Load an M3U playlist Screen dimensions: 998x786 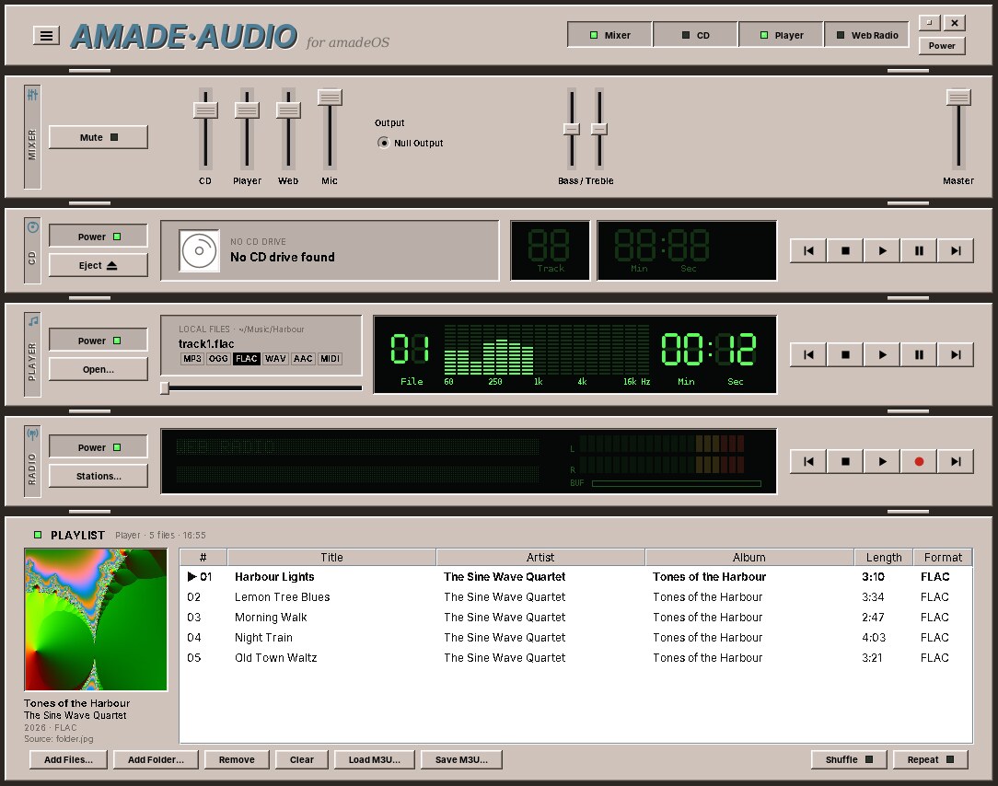click(374, 759)
